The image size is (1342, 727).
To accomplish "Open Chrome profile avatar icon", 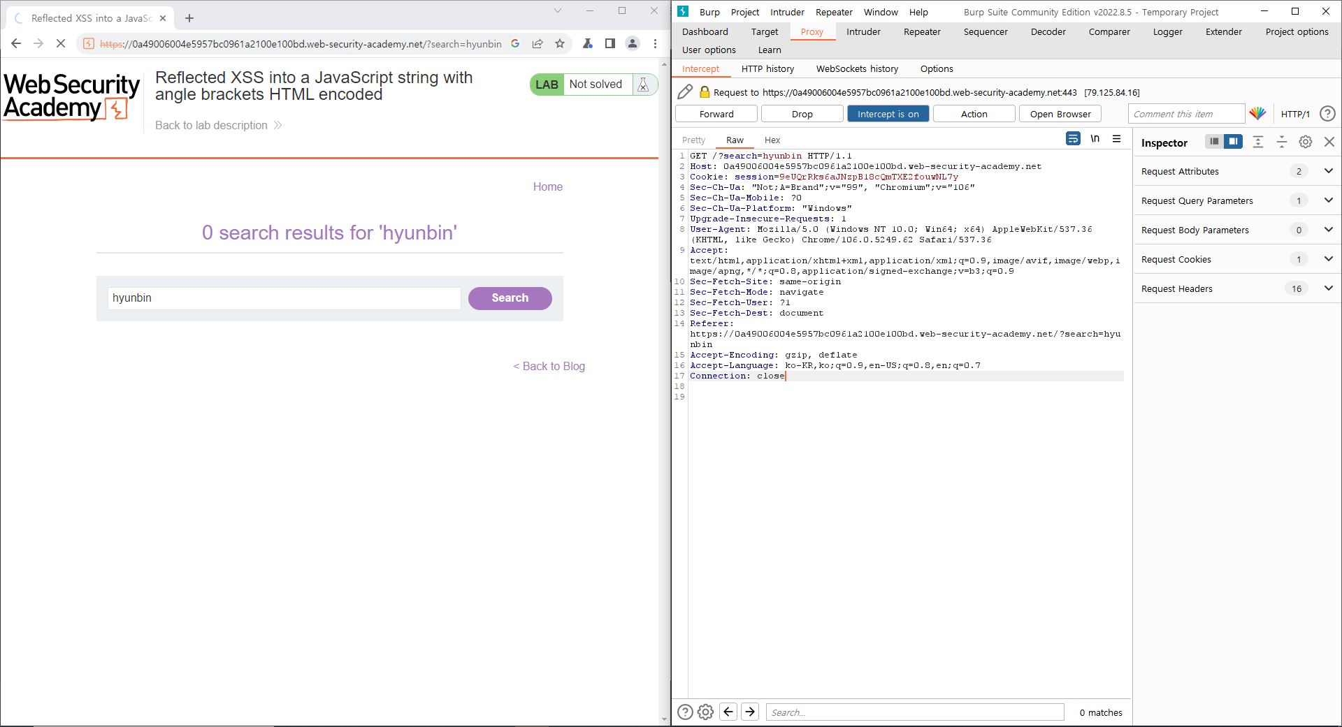I will pyautogui.click(x=633, y=44).
